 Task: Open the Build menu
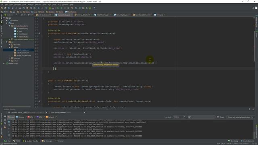click(x=44, y=4)
